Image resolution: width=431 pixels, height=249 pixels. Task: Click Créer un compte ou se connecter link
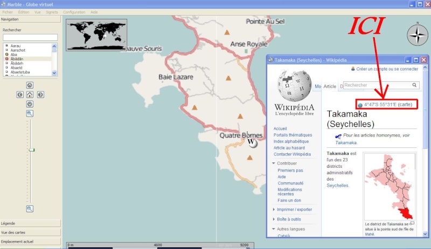387,69
